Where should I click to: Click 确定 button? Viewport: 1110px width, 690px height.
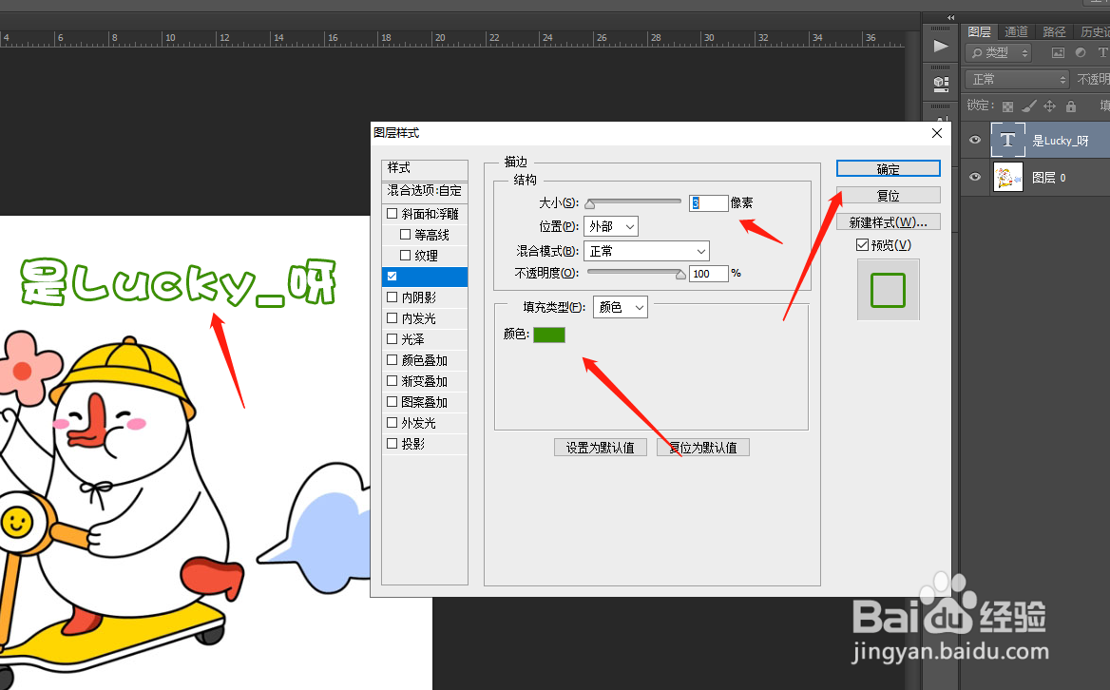[x=889, y=168]
